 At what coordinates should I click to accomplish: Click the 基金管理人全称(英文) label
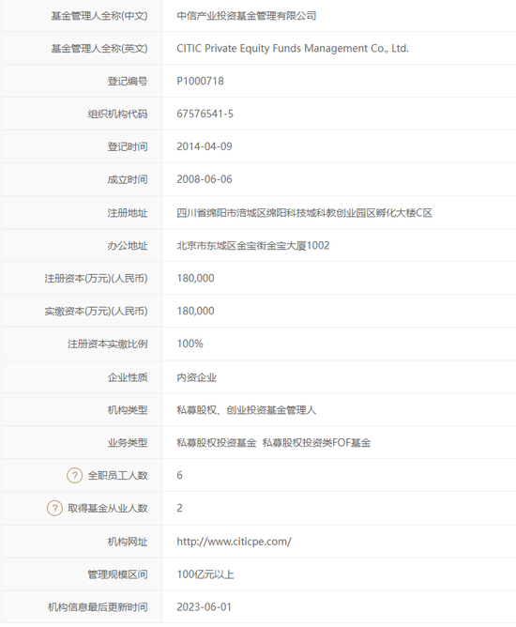pyautogui.click(x=99, y=49)
